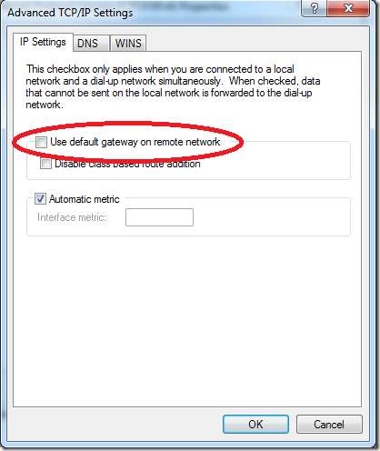Switch to the WINS tab
Viewport: 380px width, 451px height.
[x=128, y=44]
